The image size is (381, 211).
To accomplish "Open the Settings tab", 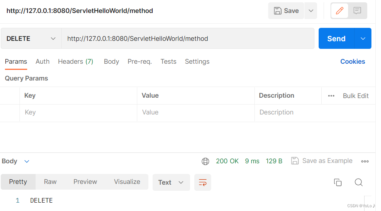I will point(197,61).
